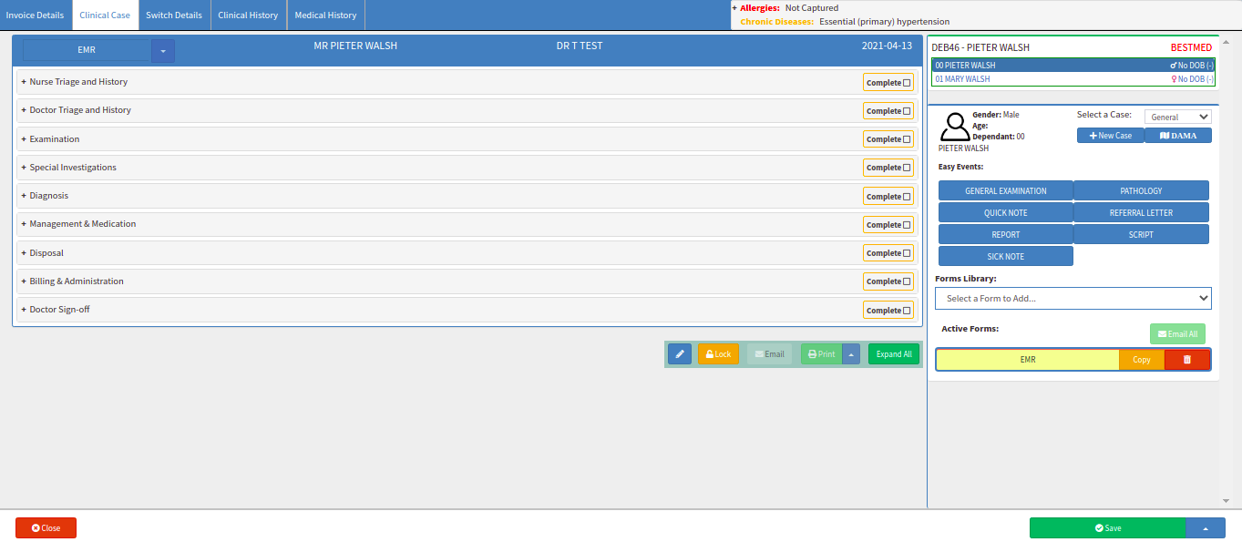Open the Print options arrow
This screenshot has height=542, width=1242.
(x=851, y=354)
